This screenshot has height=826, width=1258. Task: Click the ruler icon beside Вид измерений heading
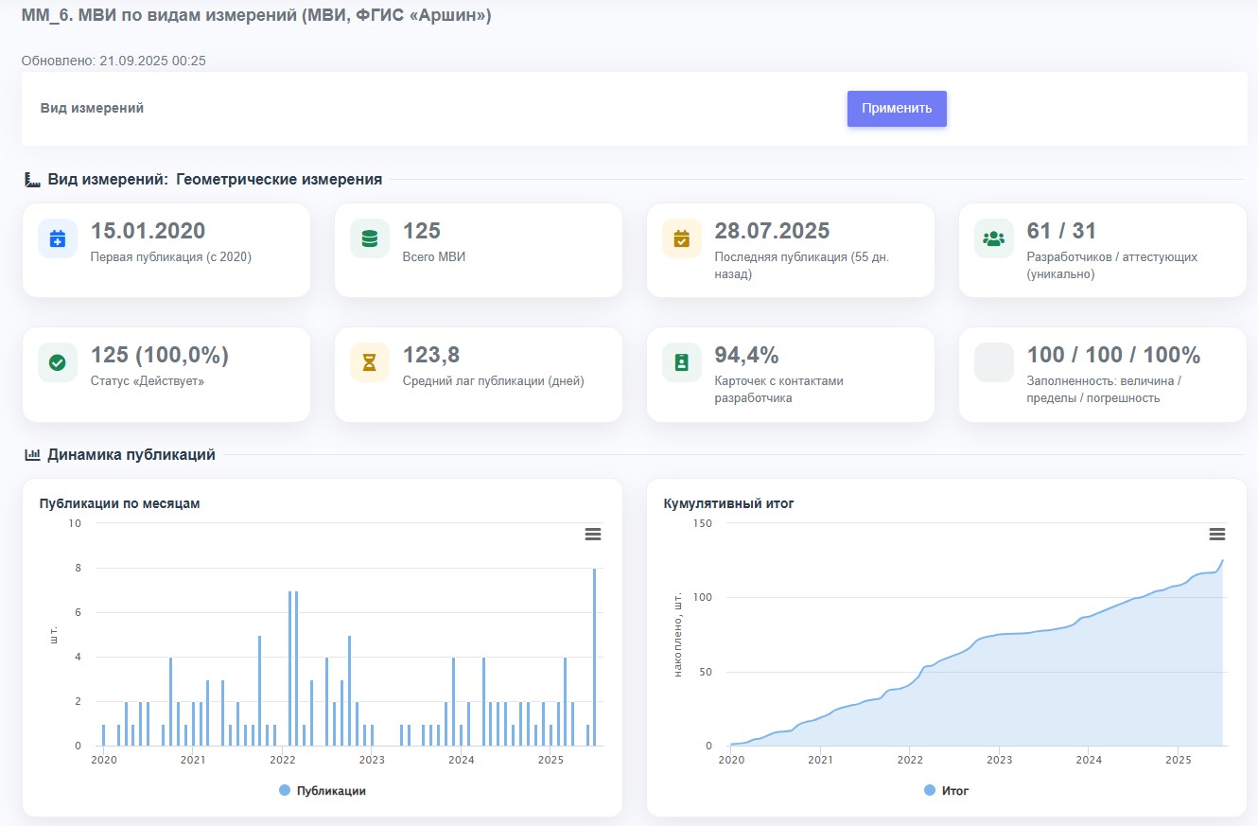pyautogui.click(x=32, y=180)
